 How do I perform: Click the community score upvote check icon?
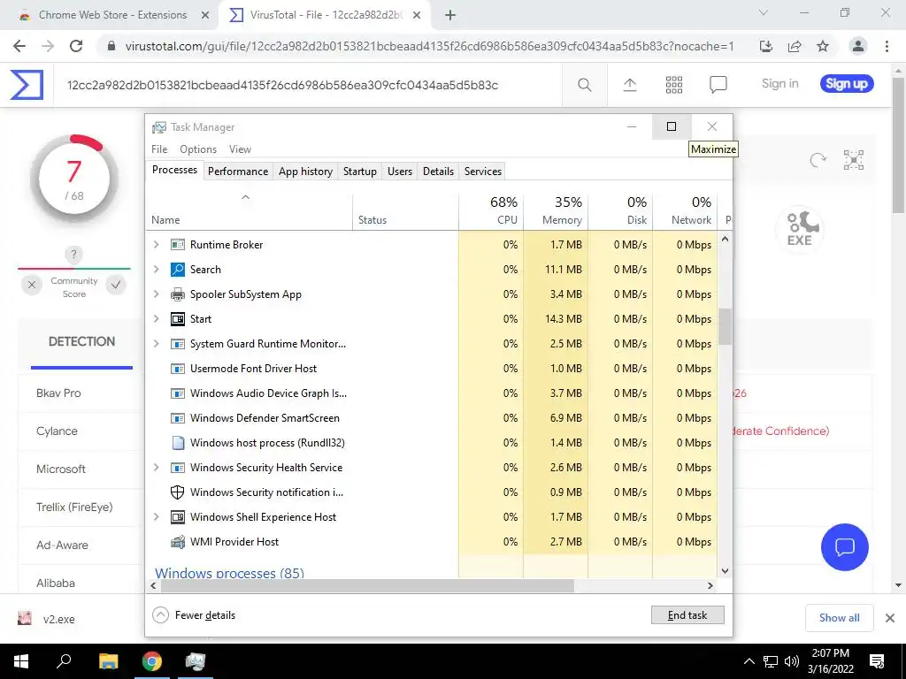click(116, 285)
